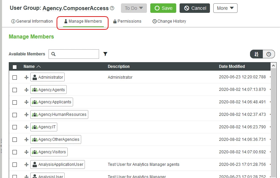Click the move handle for Agency.Visitors row
Viewport: 280px width, 178px height.
(26, 152)
